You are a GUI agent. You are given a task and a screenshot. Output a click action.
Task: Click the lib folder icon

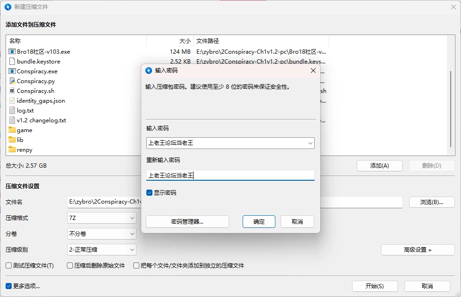12,140
